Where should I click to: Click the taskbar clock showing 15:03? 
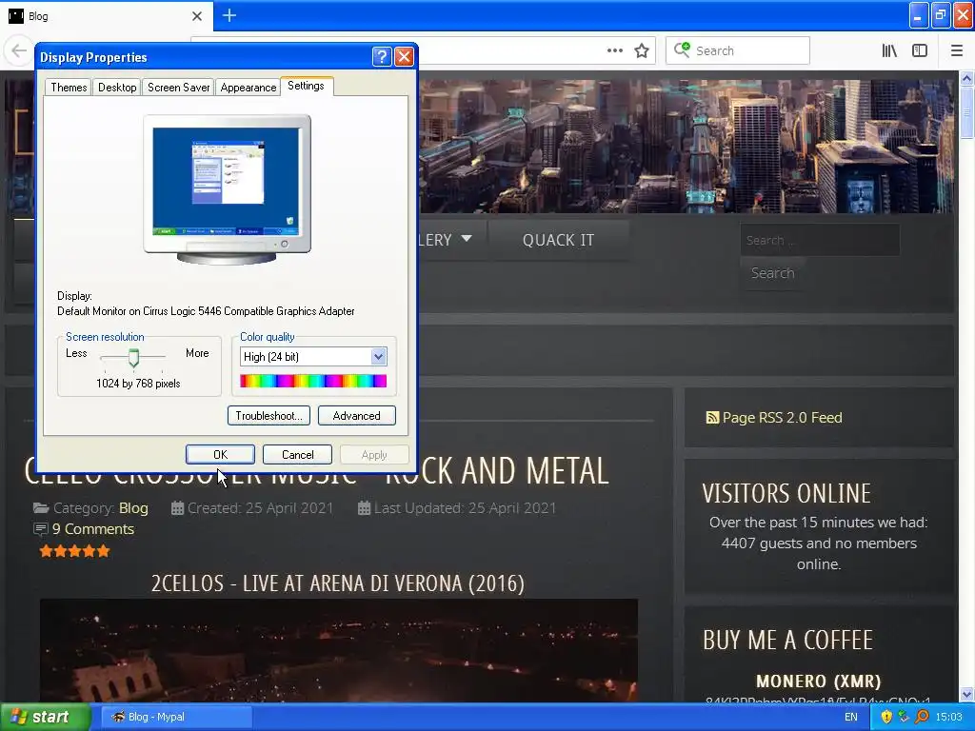click(x=948, y=717)
